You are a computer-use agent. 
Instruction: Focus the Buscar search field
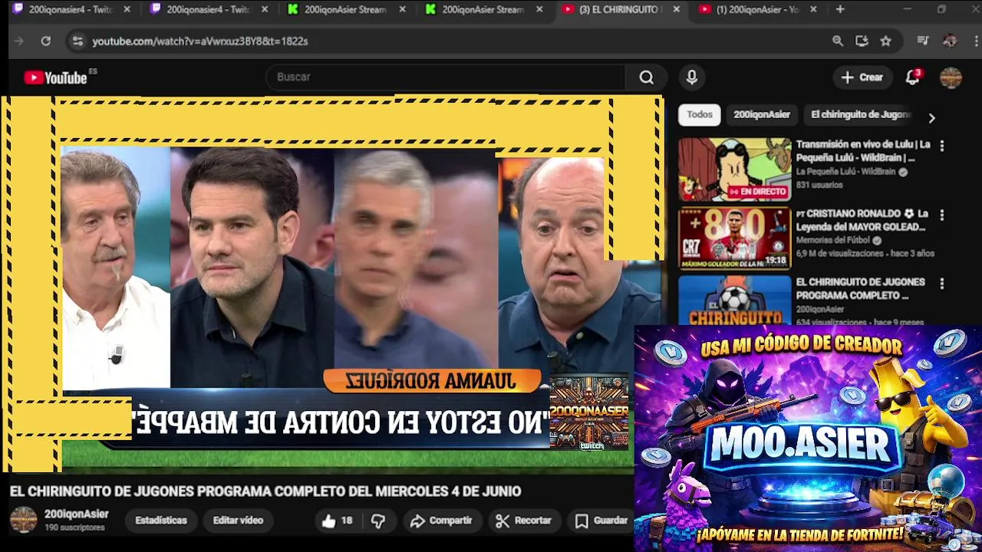[445, 77]
